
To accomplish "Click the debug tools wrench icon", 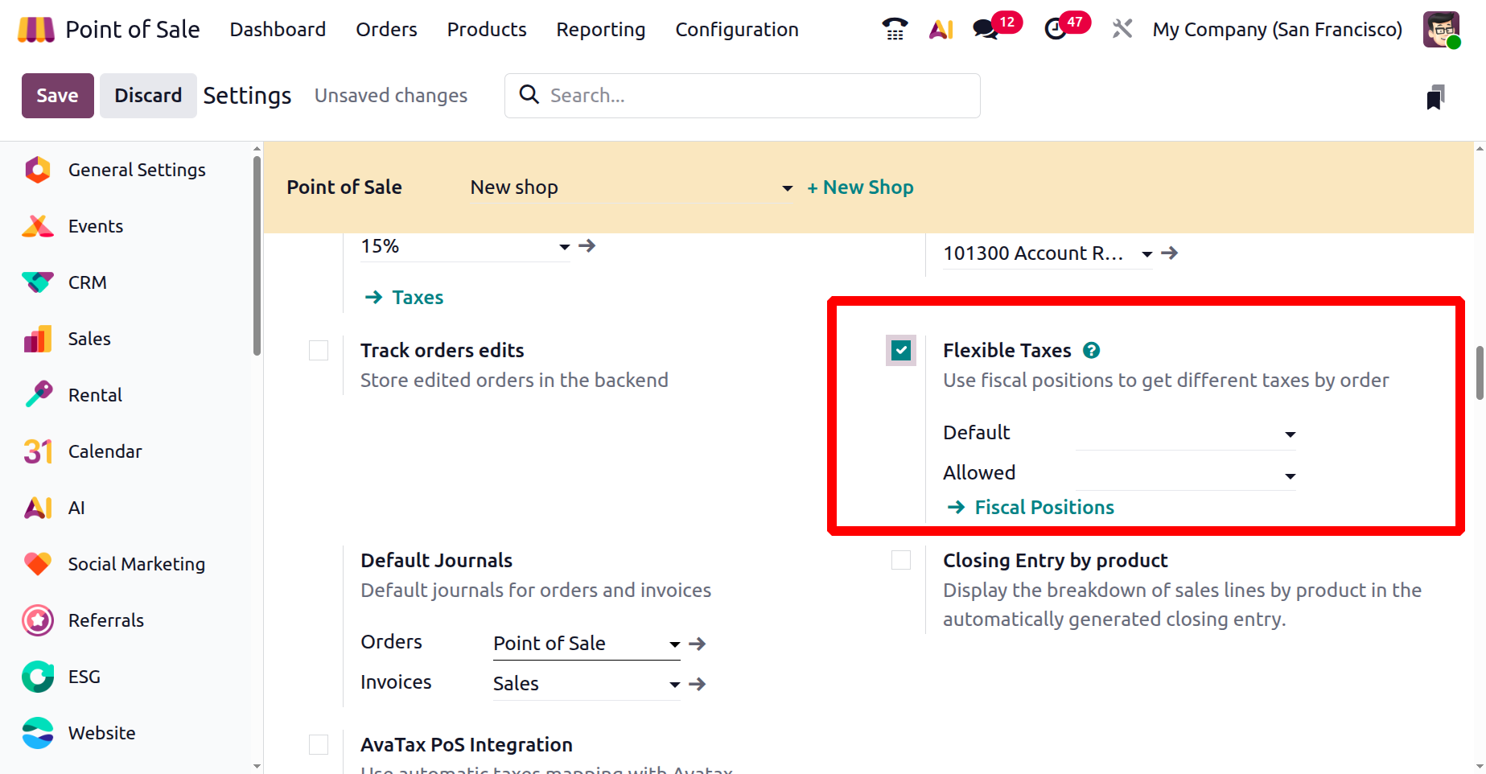I will [1122, 30].
